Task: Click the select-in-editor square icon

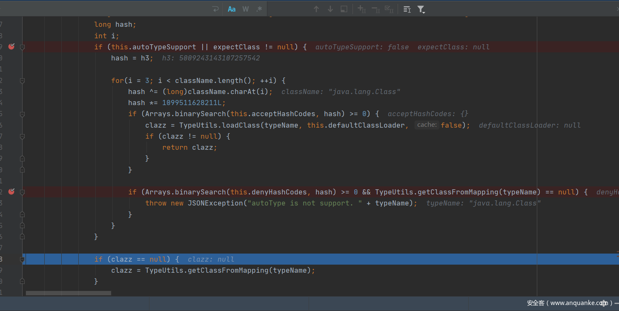Action: point(344,9)
